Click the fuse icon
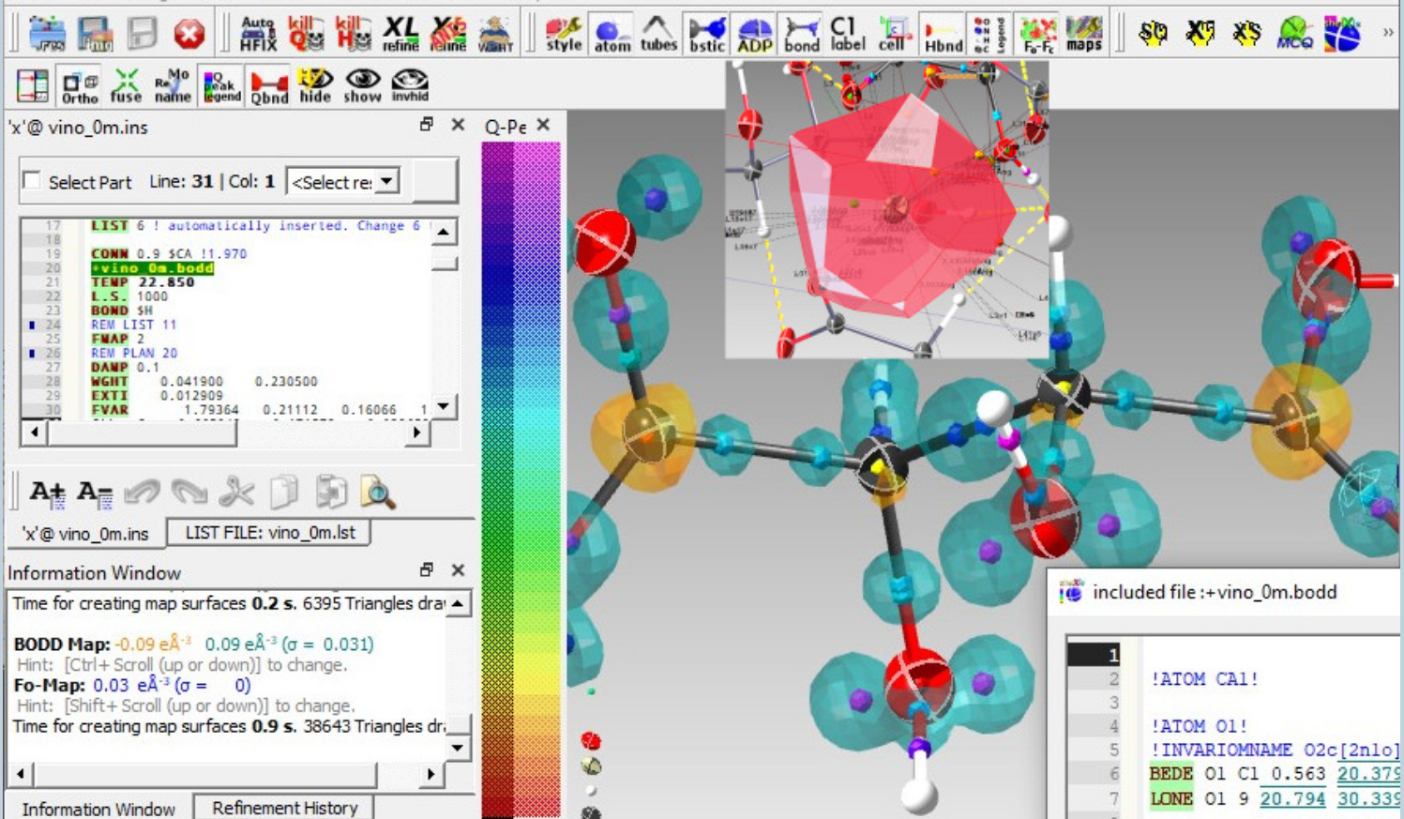This screenshot has height=819, width=1404. pyautogui.click(x=126, y=85)
